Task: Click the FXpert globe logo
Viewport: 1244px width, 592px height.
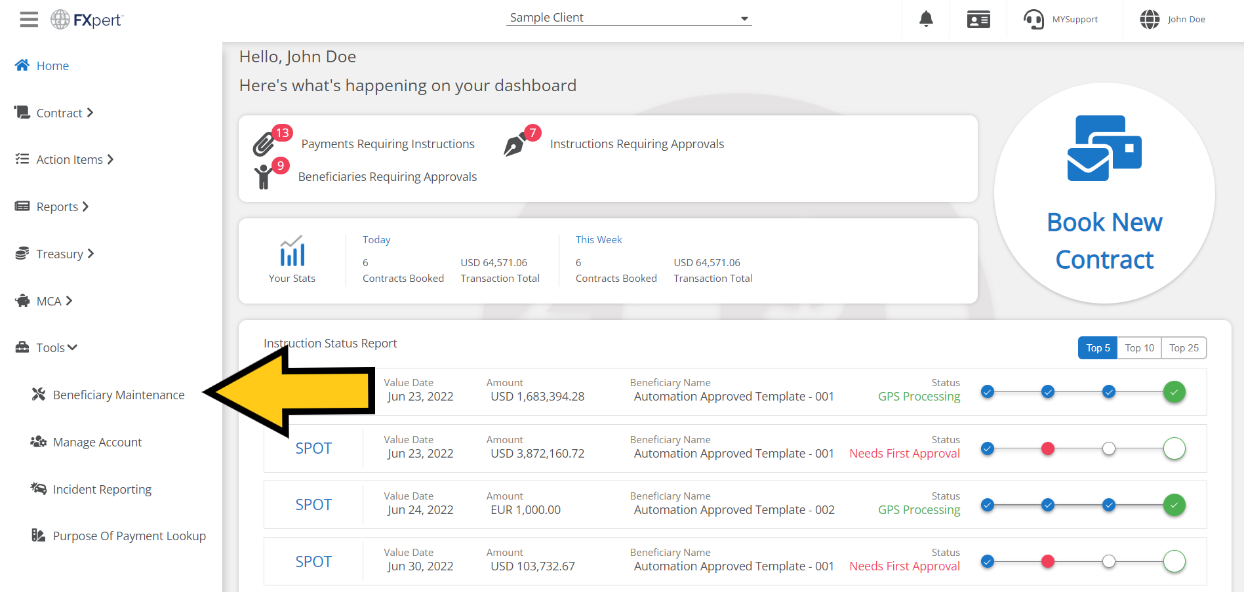Action: [x=60, y=20]
